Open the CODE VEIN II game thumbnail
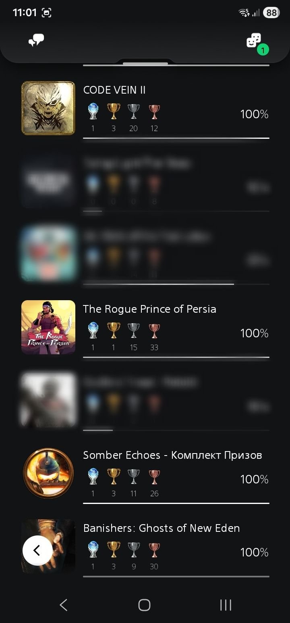 click(x=48, y=108)
